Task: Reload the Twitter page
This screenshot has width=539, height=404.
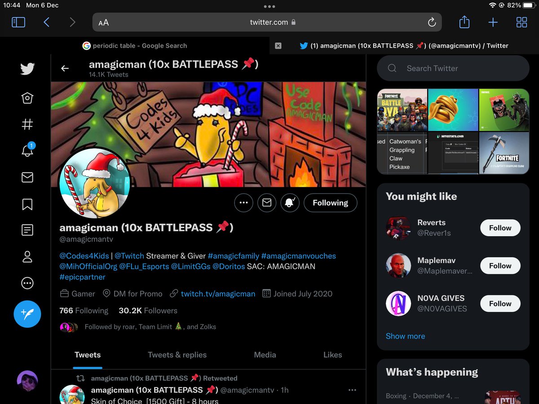Action: (432, 22)
